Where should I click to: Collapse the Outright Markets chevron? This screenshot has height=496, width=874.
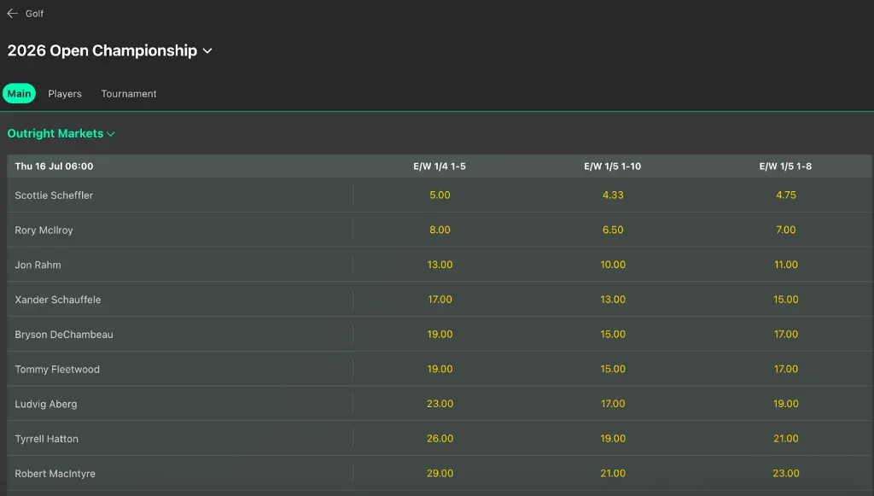[109, 134]
